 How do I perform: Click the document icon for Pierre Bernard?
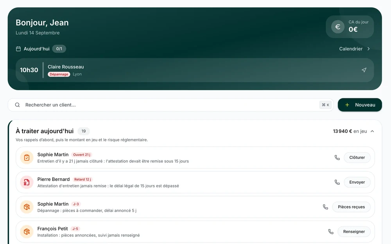[x=27, y=182]
